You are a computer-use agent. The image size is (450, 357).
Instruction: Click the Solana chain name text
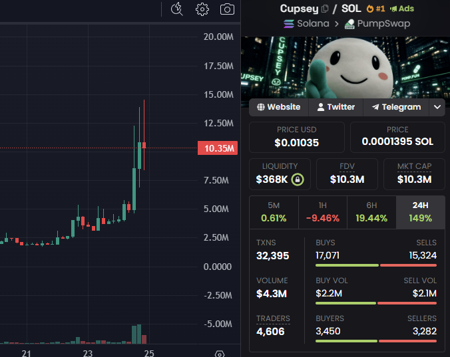click(x=313, y=23)
